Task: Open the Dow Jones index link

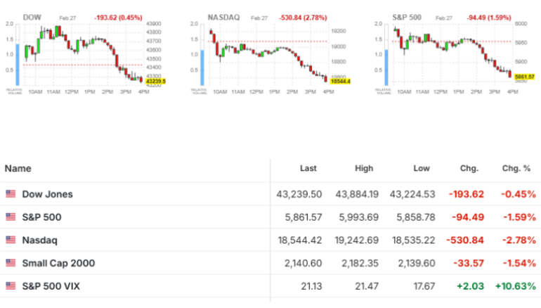Action: pyautogui.click(x=47, y=194)
